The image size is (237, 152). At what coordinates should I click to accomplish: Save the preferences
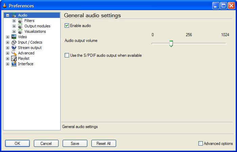coord(75,144)
